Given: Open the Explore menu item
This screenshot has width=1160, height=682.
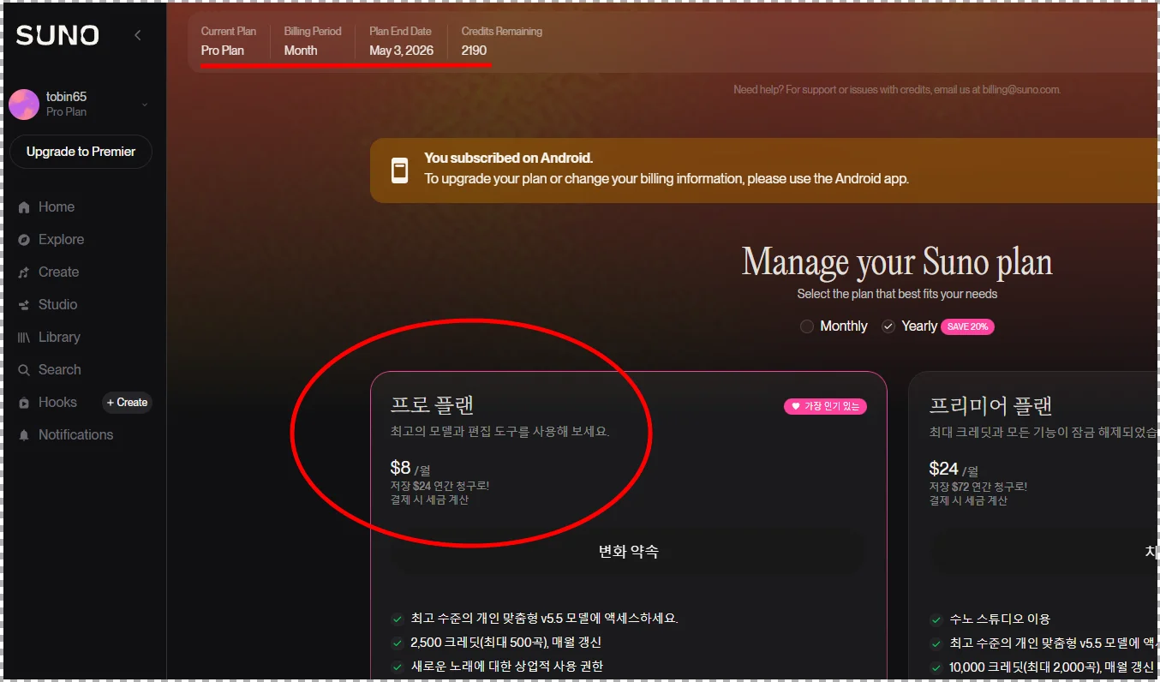Looking at the screenshot, I should [61, 240].
